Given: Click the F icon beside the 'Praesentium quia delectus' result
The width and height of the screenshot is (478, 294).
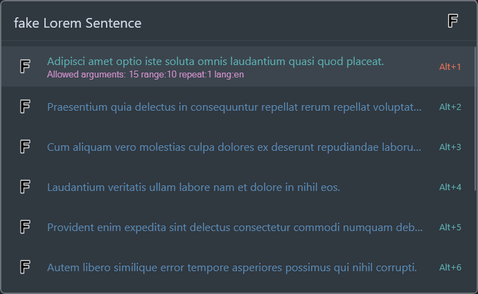Looking at the screenshot, I should click(25, 107).
